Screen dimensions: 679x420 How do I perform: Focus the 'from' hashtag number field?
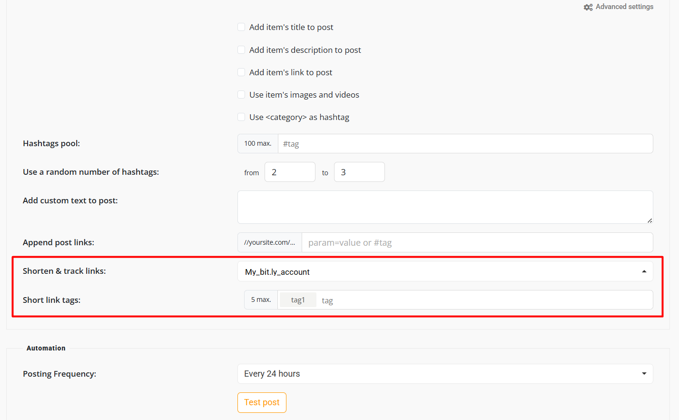pos(289,172)
